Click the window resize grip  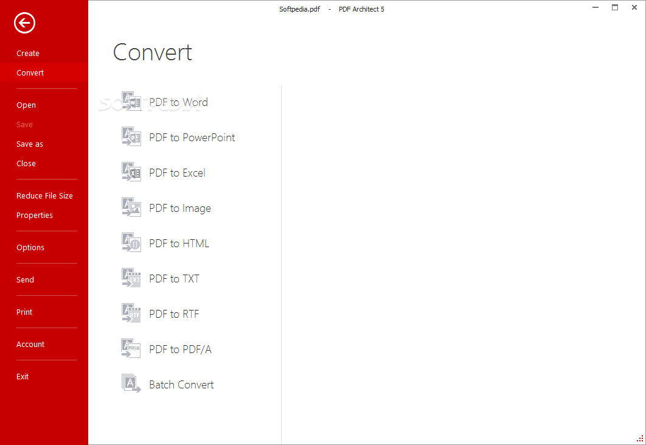(641, 440)
